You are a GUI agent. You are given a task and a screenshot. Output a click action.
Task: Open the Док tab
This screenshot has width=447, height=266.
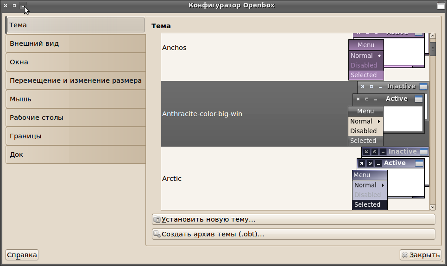coord(76,155)
